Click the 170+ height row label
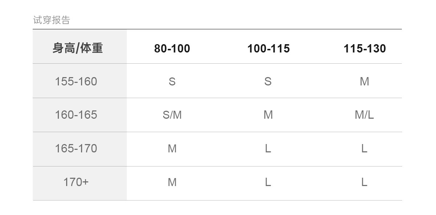Image resolution: width=436 pixels, height=215 pixels. click(76, 182)
